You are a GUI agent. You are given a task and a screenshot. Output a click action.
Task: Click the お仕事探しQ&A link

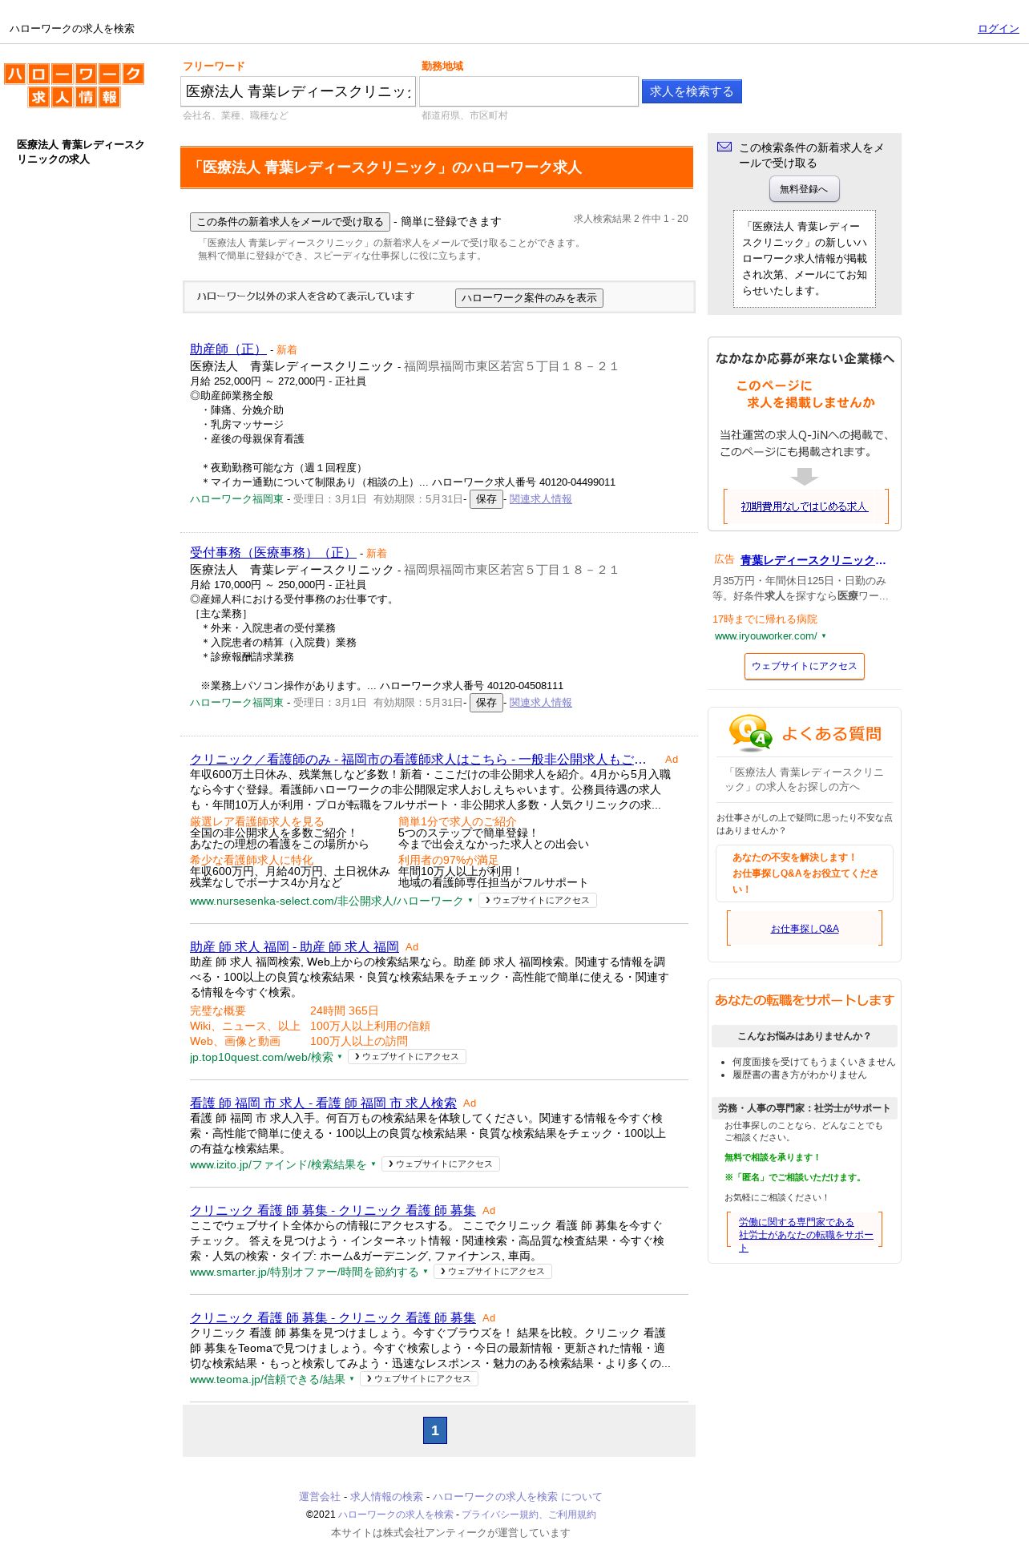point(805,929)
